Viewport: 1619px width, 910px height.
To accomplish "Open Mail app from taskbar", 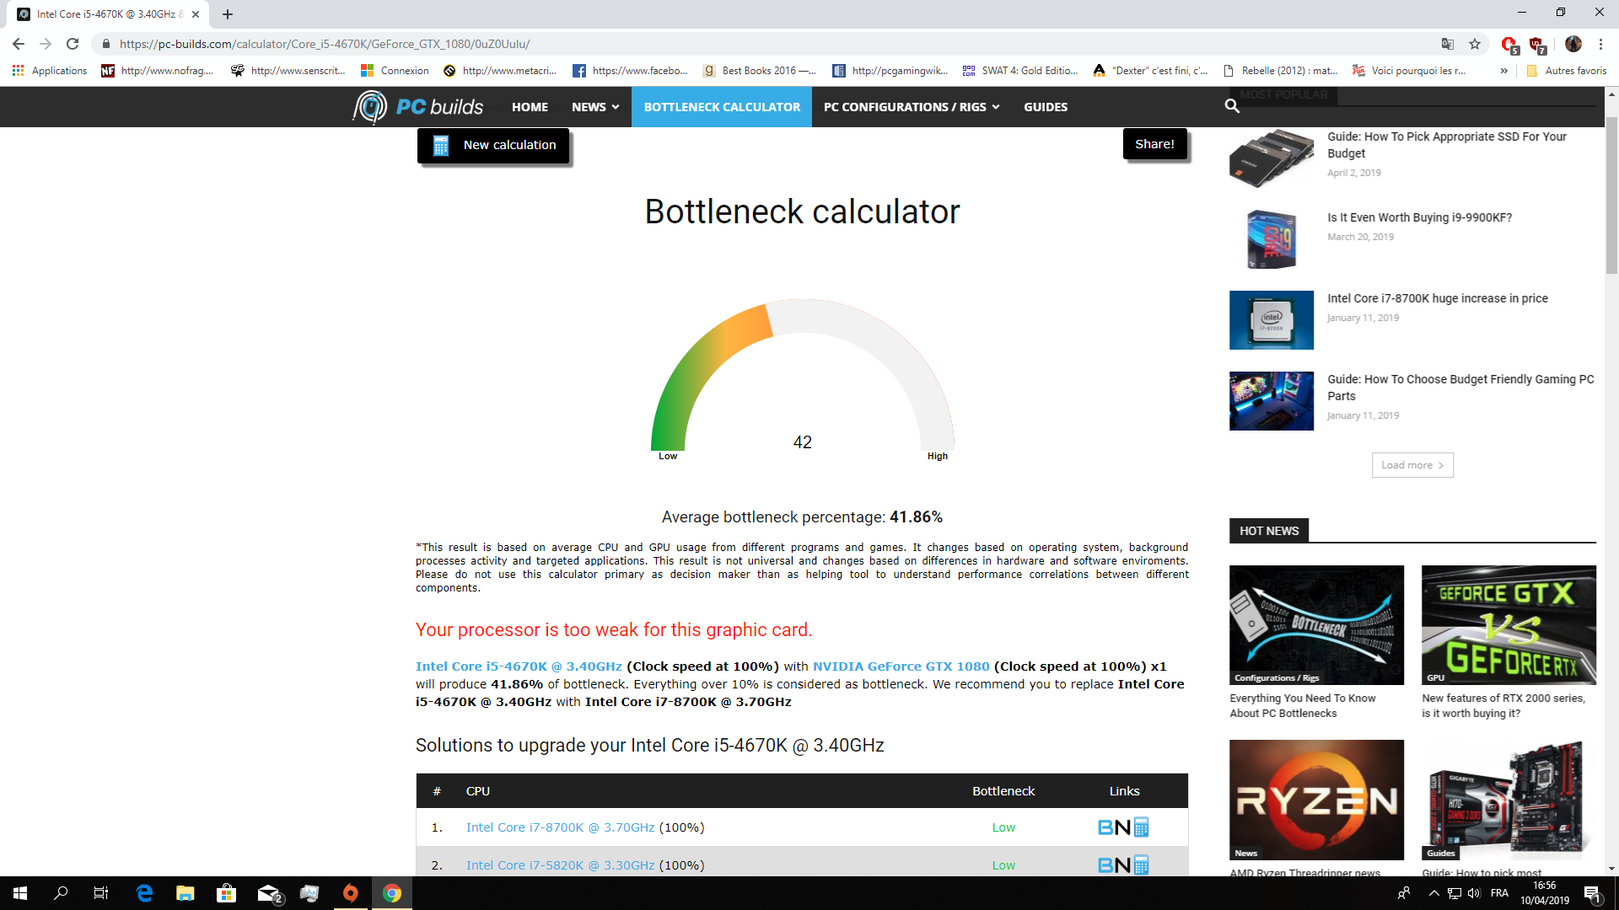I will pos(269,893).
